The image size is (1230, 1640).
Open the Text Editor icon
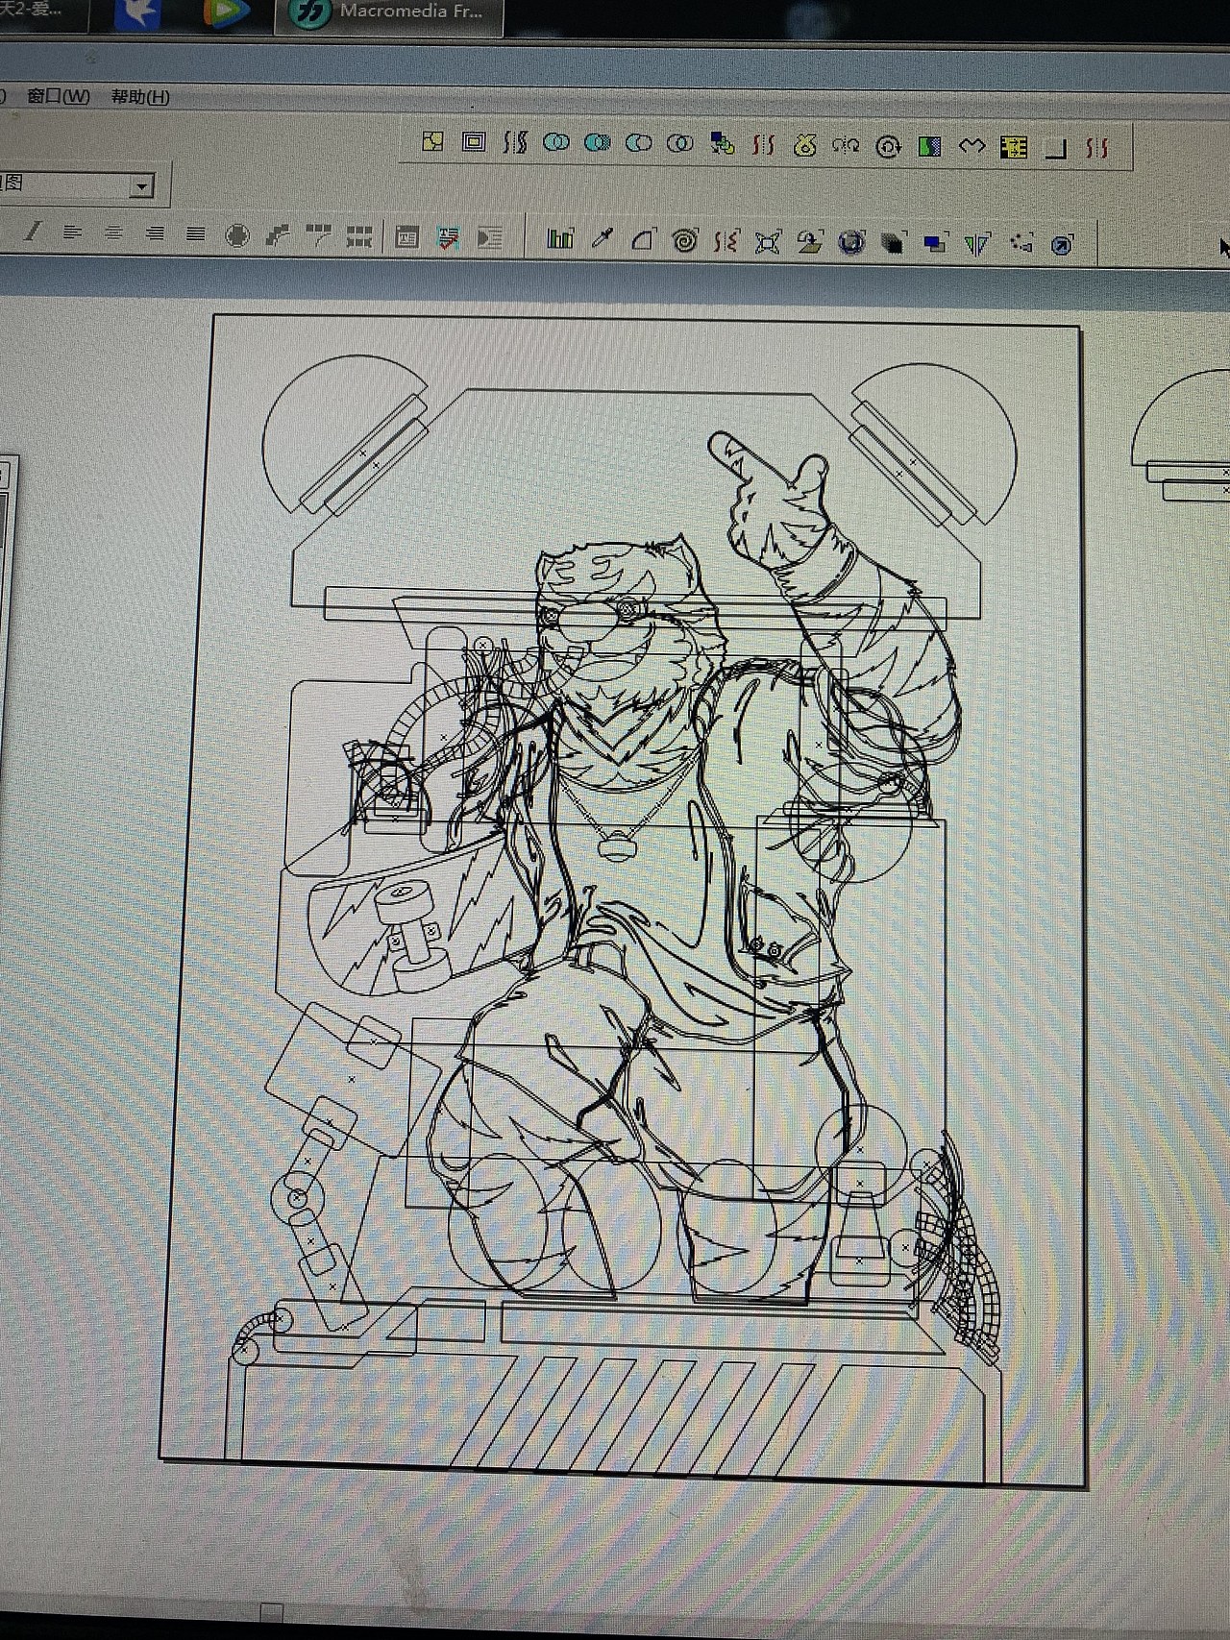(407, 237)
